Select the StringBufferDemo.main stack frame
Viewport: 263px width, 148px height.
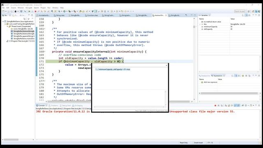point(23,39)
